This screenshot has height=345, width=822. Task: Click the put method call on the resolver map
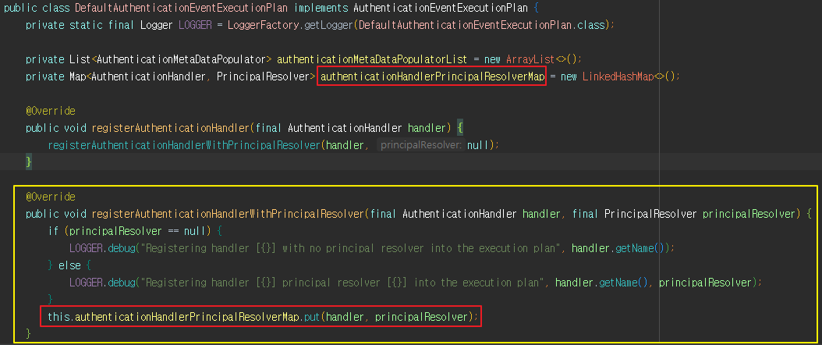pyautogui.click(x=311, y=317)
